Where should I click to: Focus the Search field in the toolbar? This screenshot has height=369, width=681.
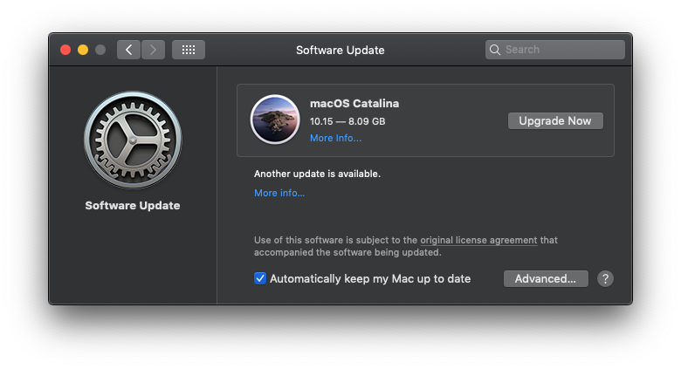coord(555,50)
